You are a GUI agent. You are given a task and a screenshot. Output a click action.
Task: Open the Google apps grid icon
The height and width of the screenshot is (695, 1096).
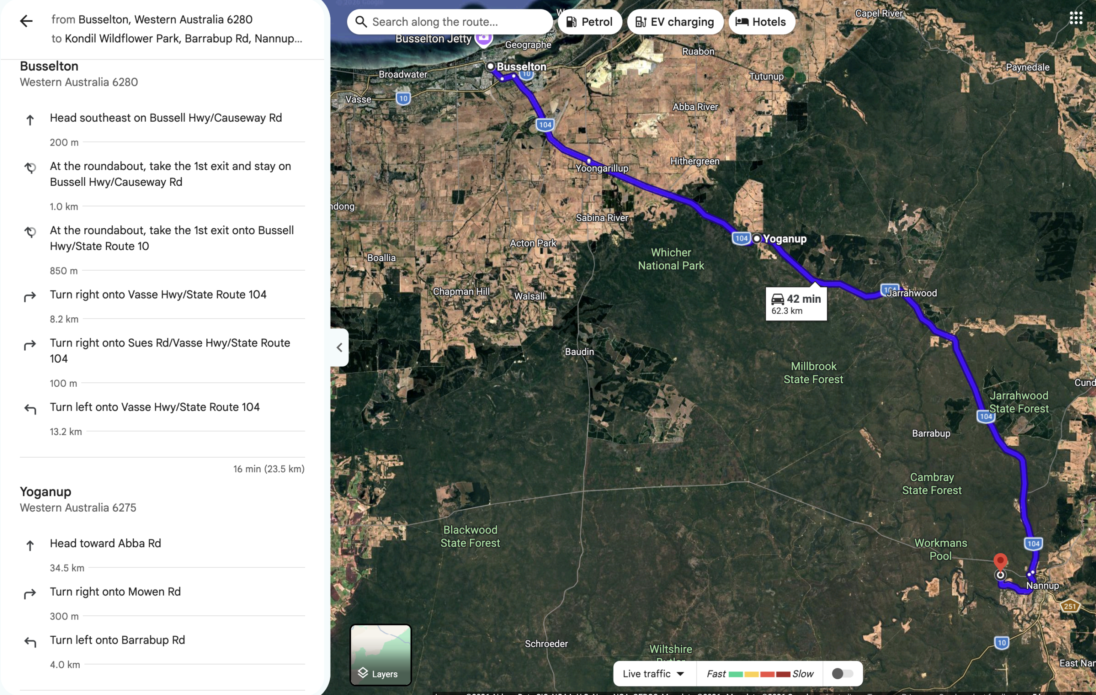click(1075, 18)
